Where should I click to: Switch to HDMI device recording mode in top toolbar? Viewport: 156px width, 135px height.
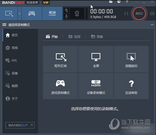coord(52,13)
